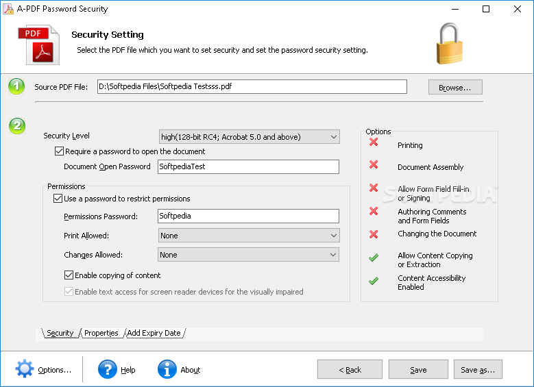
Task: Click the gold padlock icon
Action: click(450, 44)
